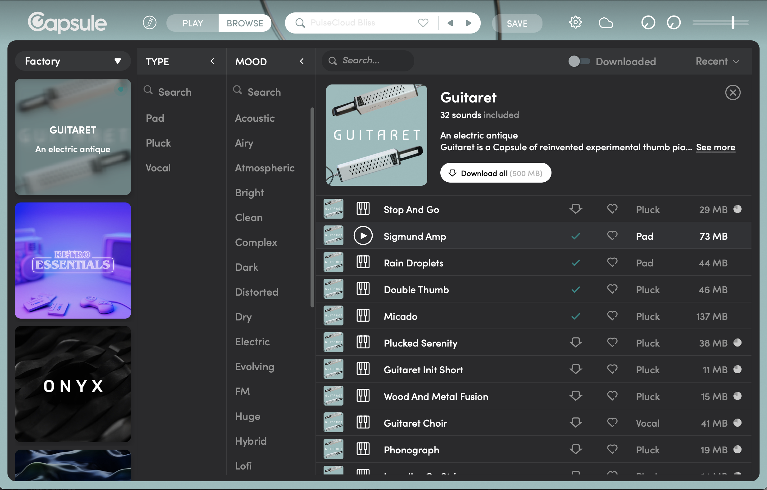767x490 pixels.
Task: Switch to the PLAY tab
Action: (x=193, y=23)
